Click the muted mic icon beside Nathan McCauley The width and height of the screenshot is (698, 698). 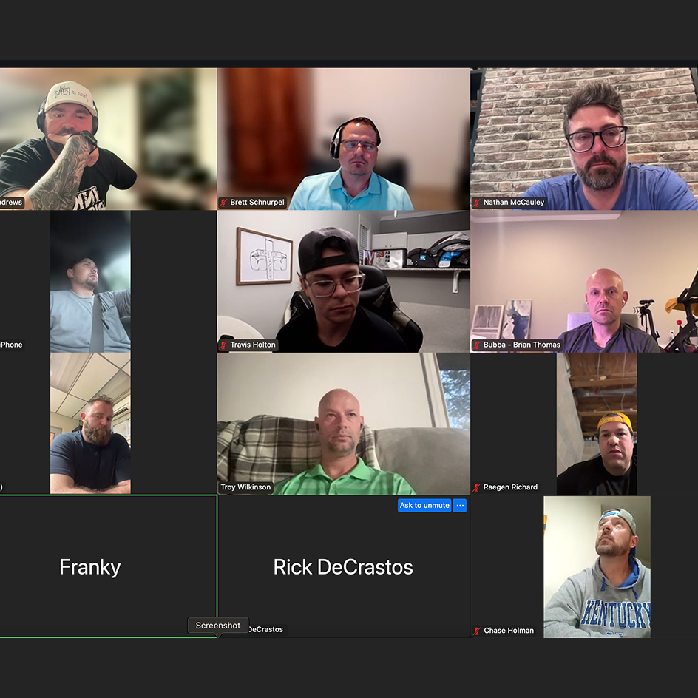(x=477, y=203)
